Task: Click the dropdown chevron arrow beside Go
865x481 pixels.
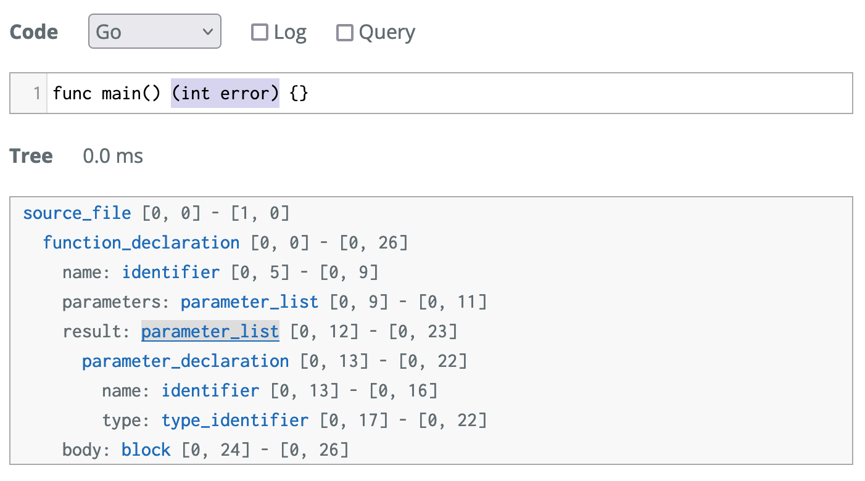Action: click(x=207, y=31)
